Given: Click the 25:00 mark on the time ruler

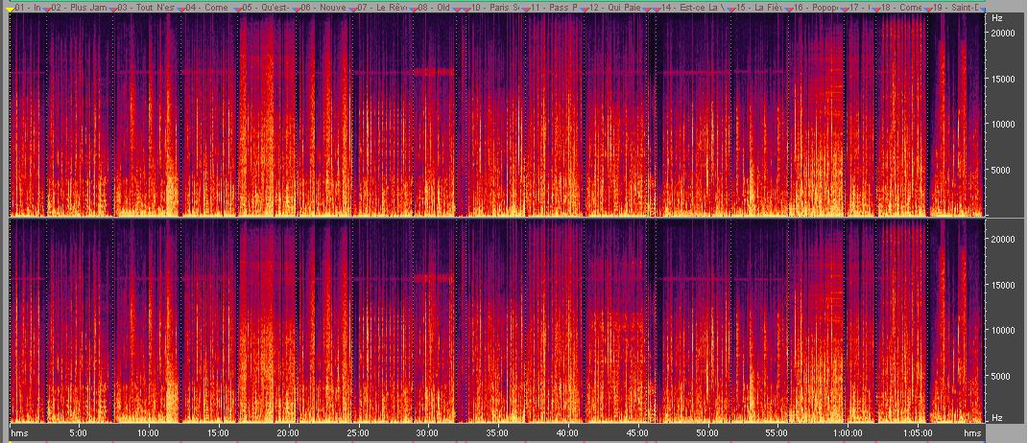Looking at the screenshot, I should [x=357, y=433].
